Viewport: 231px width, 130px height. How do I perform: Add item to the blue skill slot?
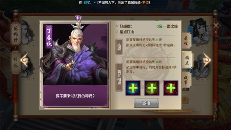[x=133, y=88]
